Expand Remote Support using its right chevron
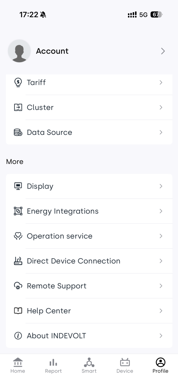Viewport: 178px width, 389px height. 161,286
